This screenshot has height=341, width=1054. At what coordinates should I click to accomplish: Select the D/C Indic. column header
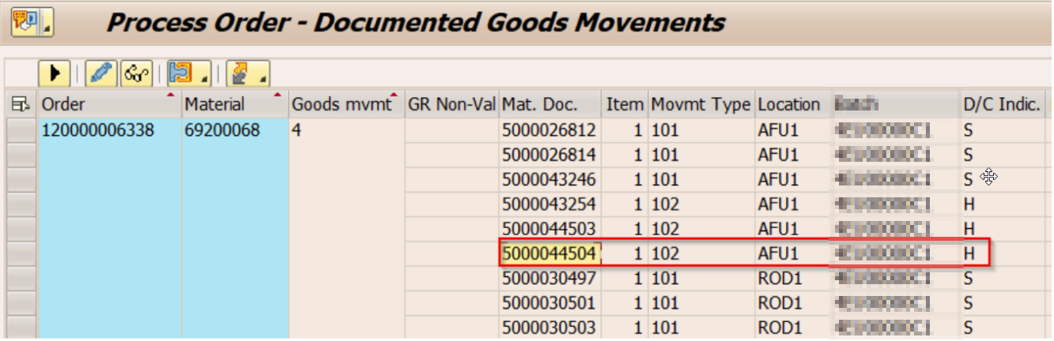tap(1001, 104)
